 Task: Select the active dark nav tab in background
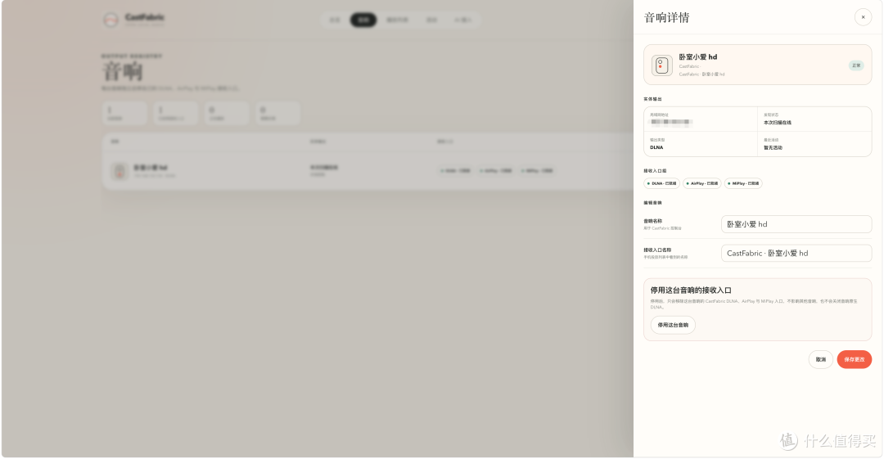(x=363, y=20)
